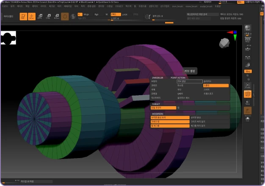Image resolution: width=265 pixels, height=186 pixels.
Task: Click the focal shift brush-target icon
Action: (x=148, y=16)
